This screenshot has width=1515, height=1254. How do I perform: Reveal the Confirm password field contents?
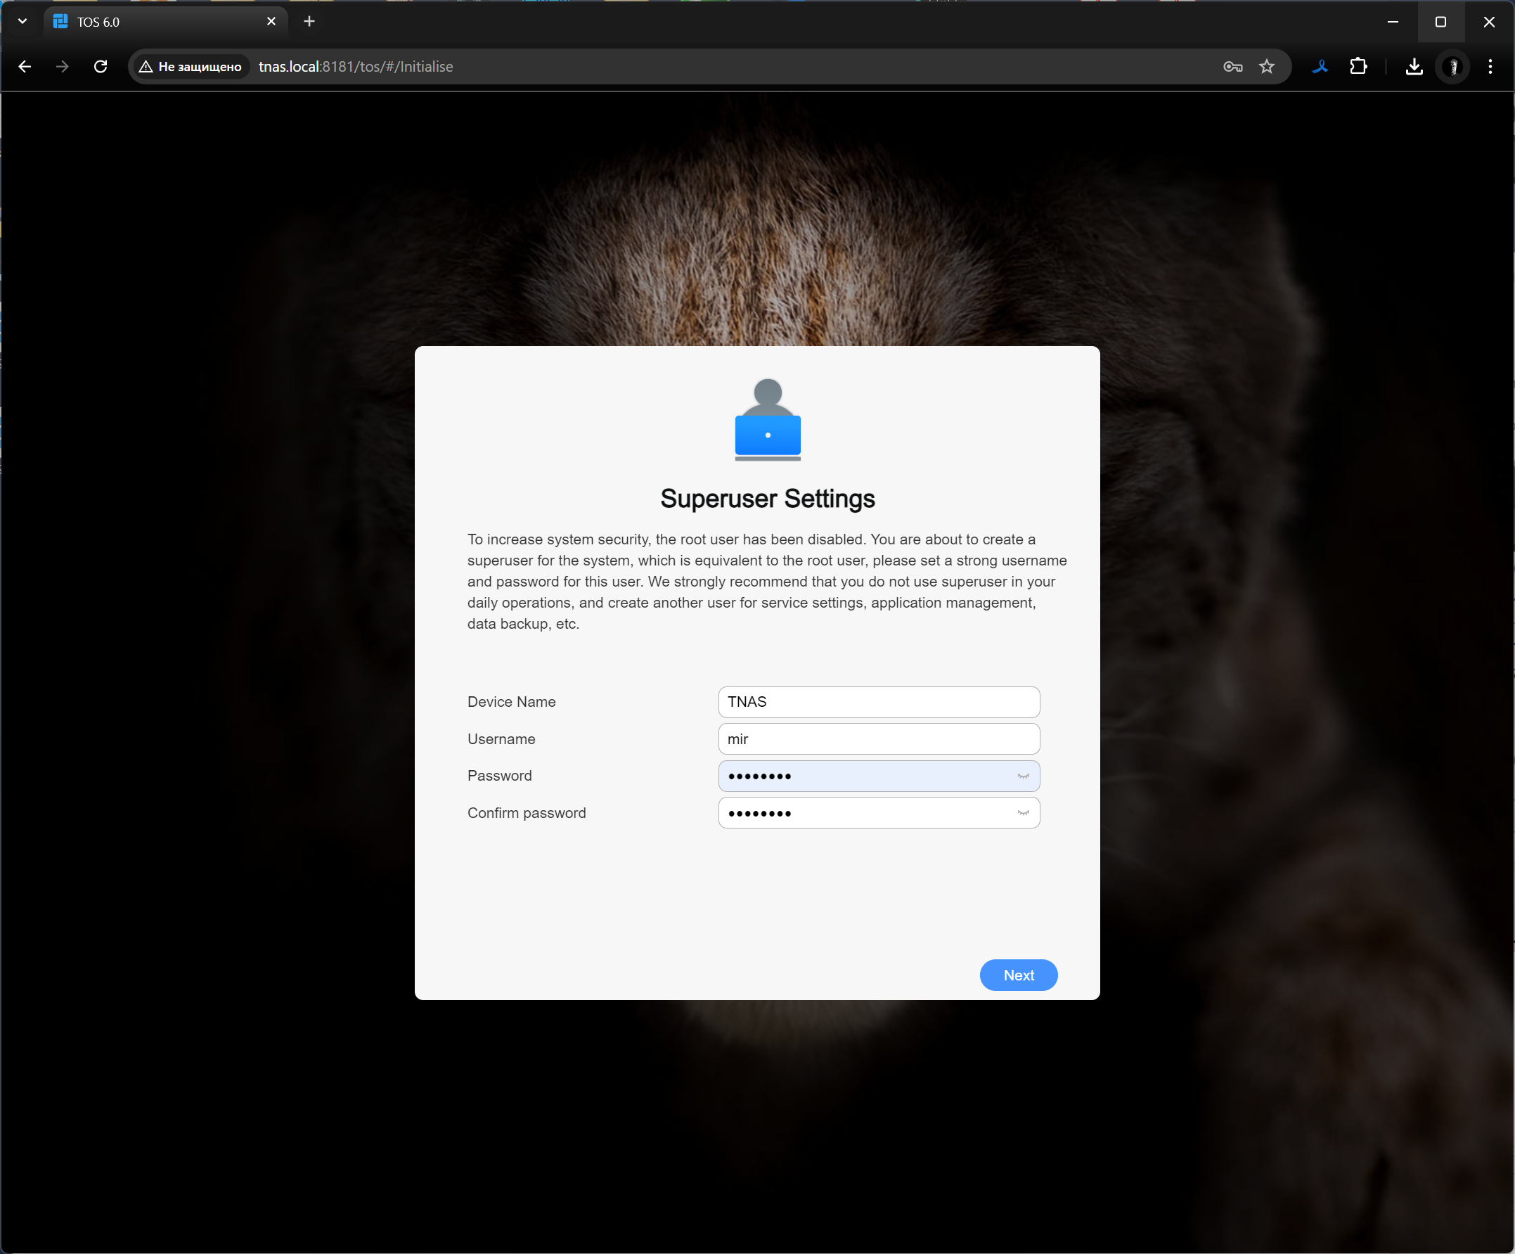1022,813
